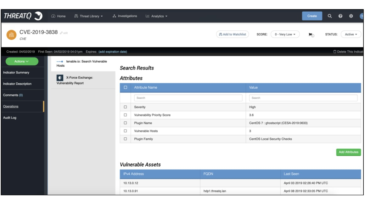Click the blue Create button
This screenshot has height=205, width=365.
(x=312, y=16)
